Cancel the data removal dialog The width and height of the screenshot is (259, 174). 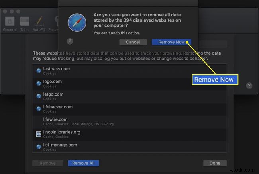(133, 42)
